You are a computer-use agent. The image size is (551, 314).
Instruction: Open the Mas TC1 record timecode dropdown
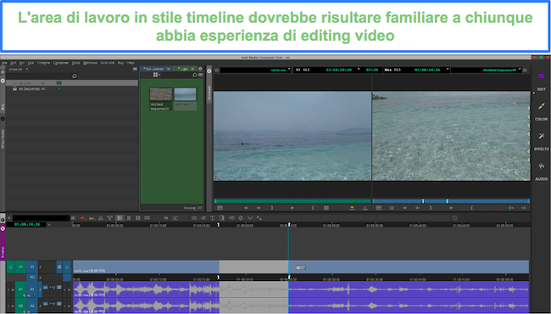point(448,70)
